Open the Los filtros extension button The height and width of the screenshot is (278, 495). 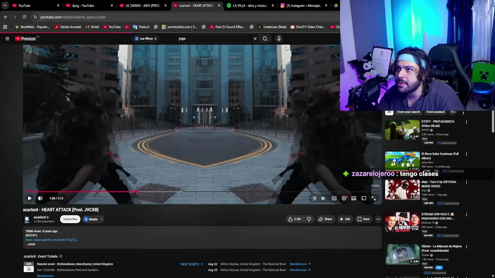coord(145,39)
